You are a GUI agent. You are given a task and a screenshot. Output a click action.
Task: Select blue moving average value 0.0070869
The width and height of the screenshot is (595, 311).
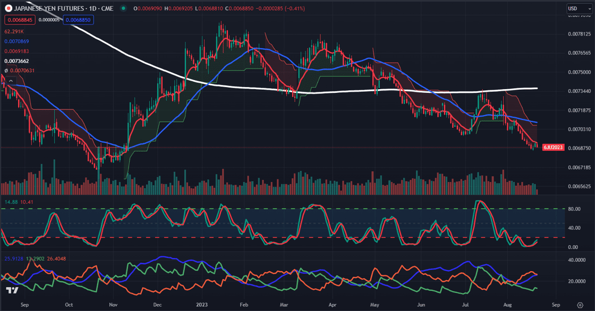(16, 41)
